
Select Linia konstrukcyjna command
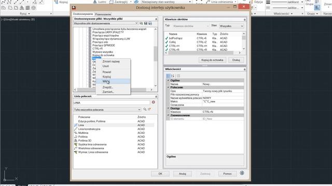click(114, 129)
